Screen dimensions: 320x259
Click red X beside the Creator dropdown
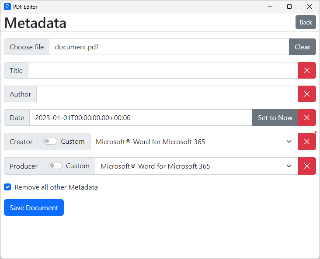306,142
